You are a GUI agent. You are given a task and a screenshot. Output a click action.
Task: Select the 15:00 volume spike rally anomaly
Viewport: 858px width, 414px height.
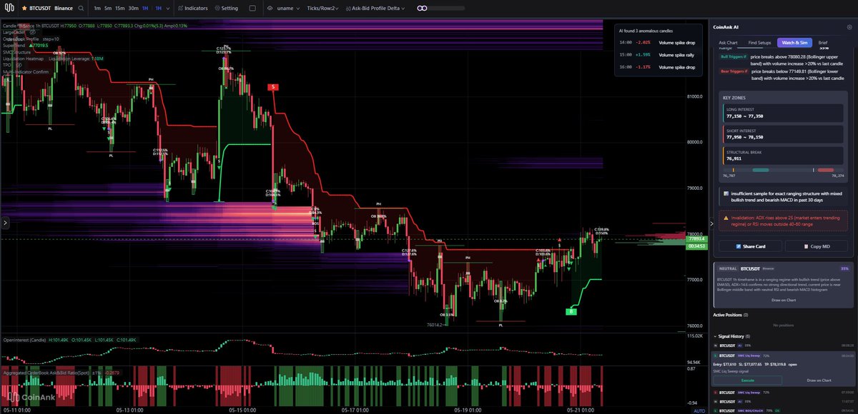(x=656, y=54)
